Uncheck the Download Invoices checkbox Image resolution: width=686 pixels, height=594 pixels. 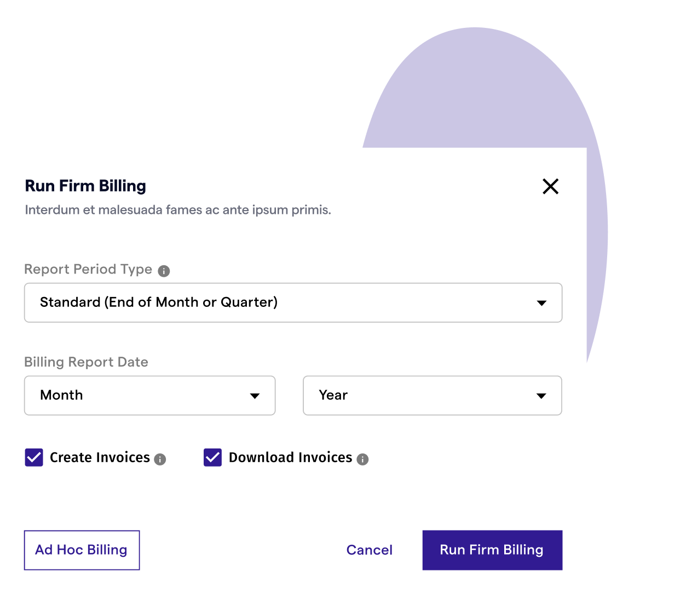[212, 457]
